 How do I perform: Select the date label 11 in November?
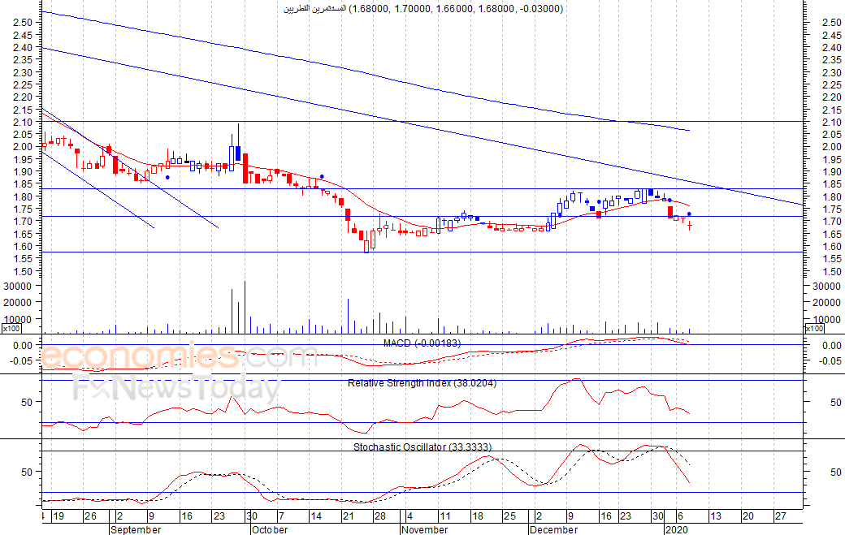(444, 516)
